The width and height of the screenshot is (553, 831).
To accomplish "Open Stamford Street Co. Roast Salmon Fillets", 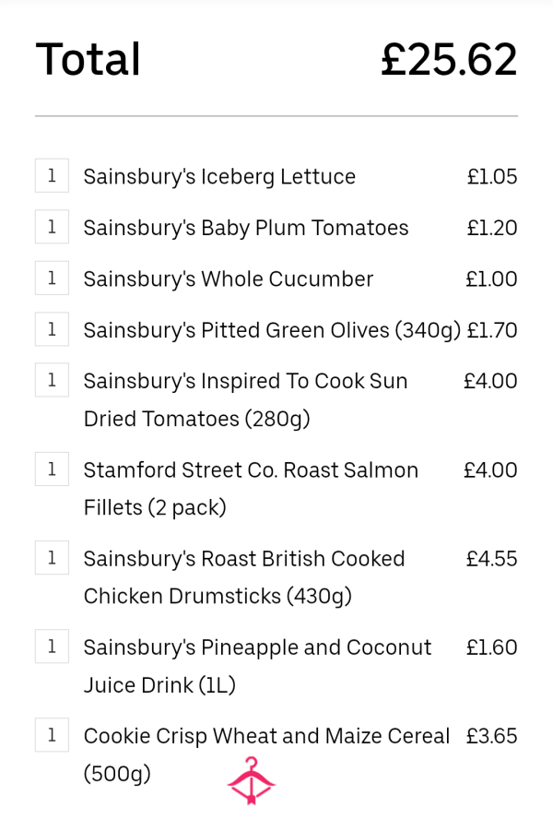I will point(251,489).
